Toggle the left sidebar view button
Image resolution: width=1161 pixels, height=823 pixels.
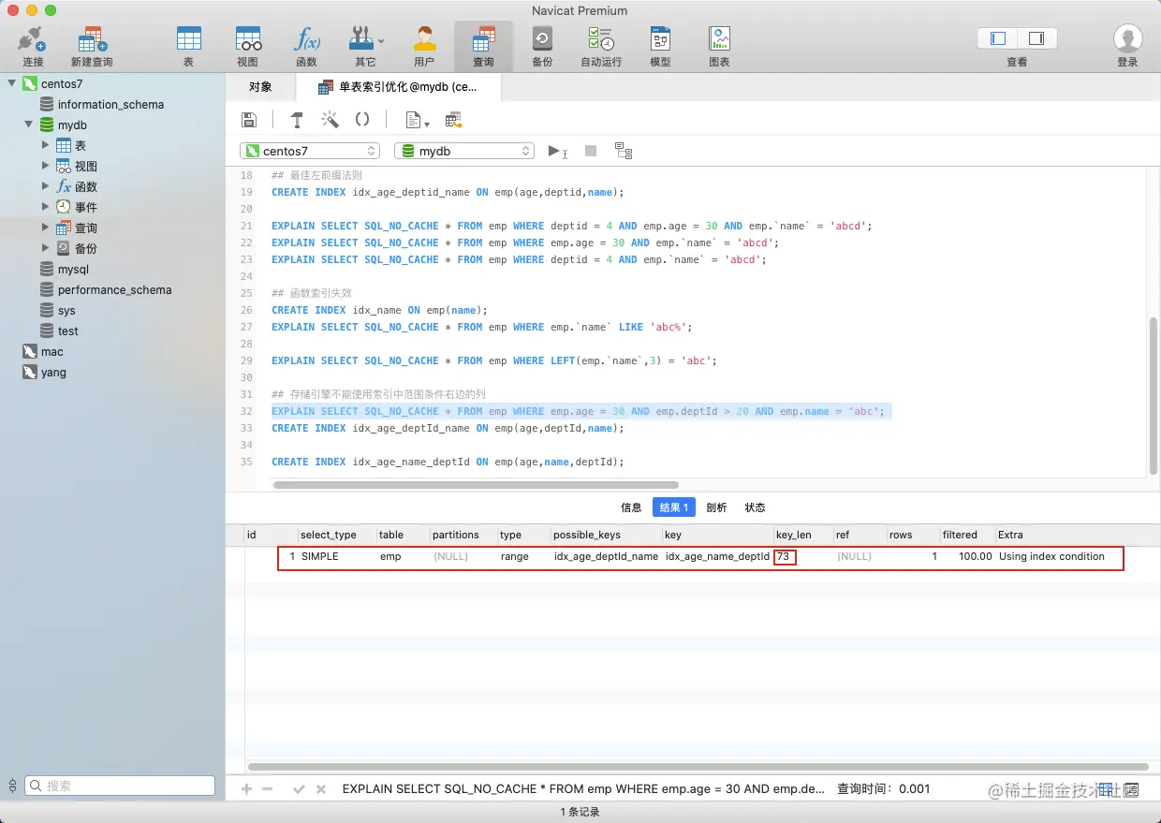click(x=998, y=38)
